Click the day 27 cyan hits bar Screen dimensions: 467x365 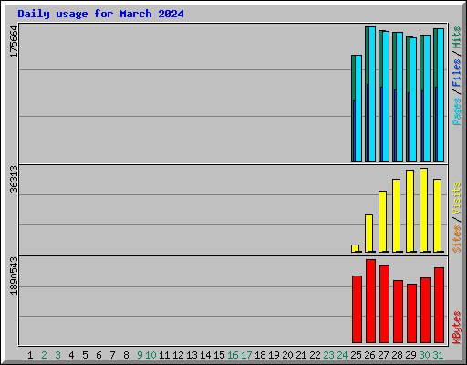(x=386, y=96)
